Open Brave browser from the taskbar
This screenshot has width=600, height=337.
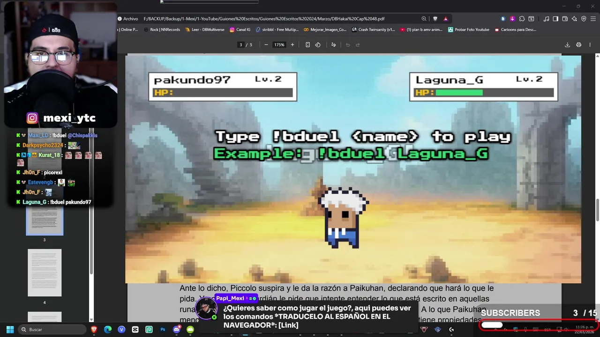94,330
